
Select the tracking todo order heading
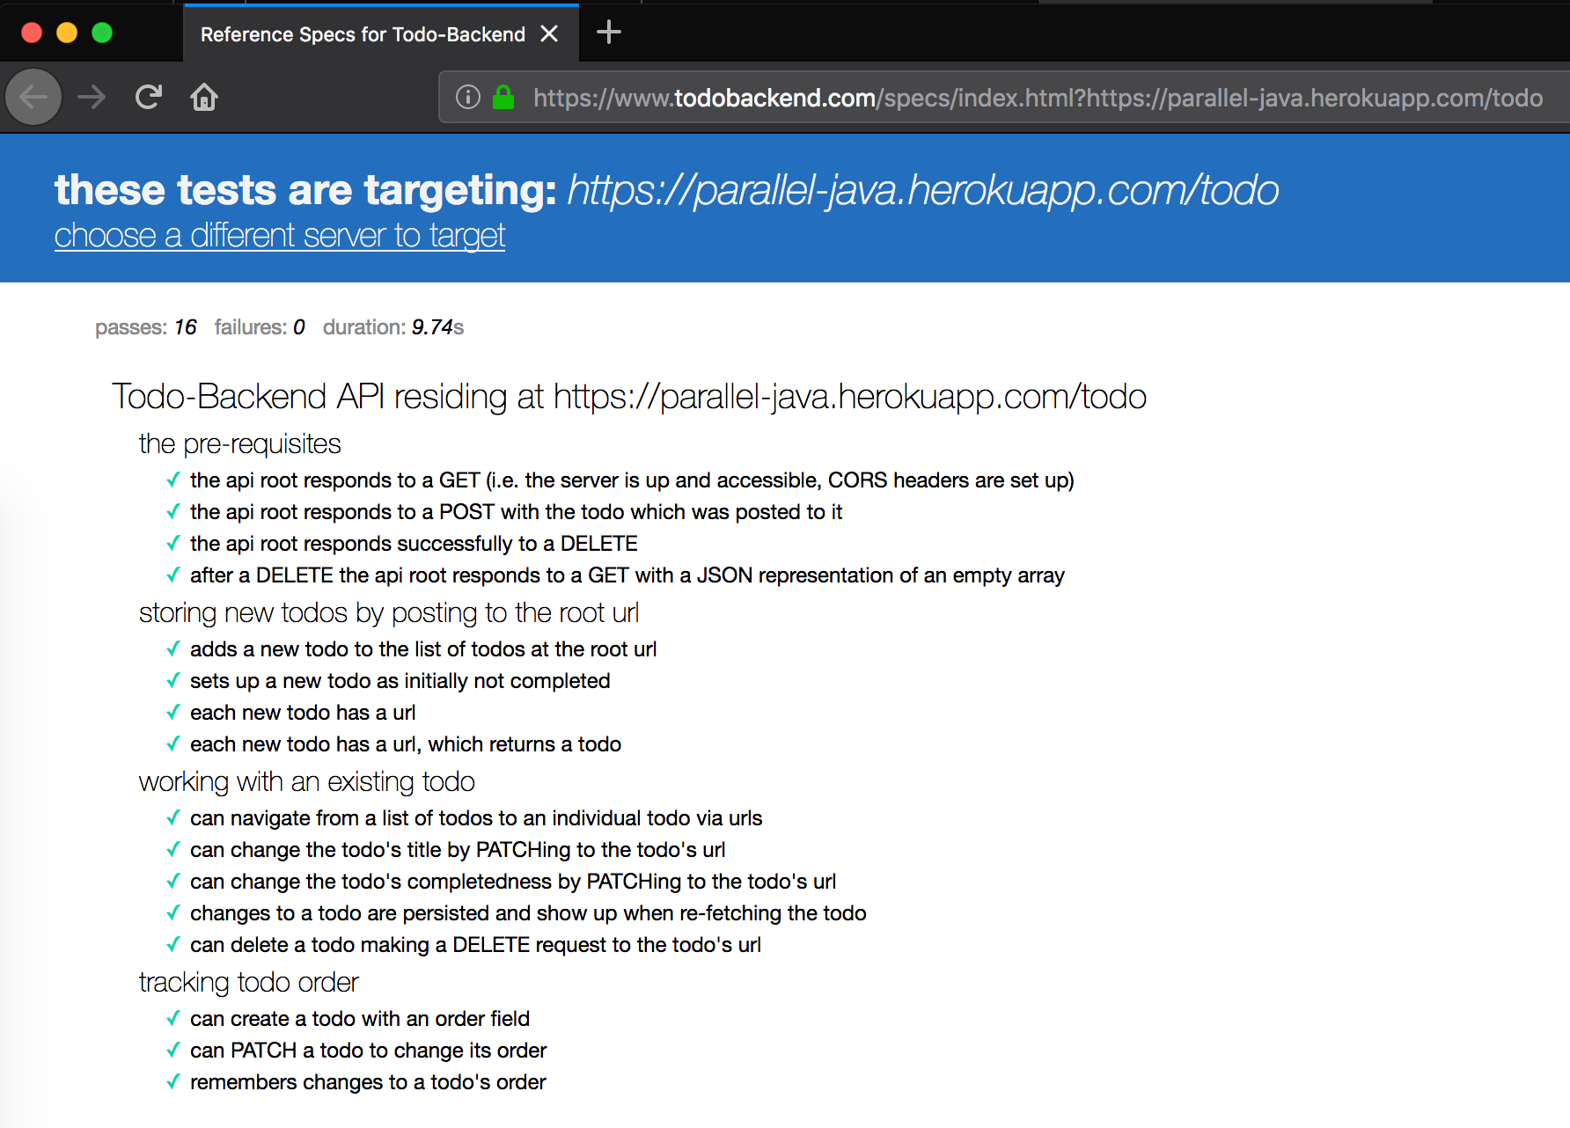tap(248, 982)
